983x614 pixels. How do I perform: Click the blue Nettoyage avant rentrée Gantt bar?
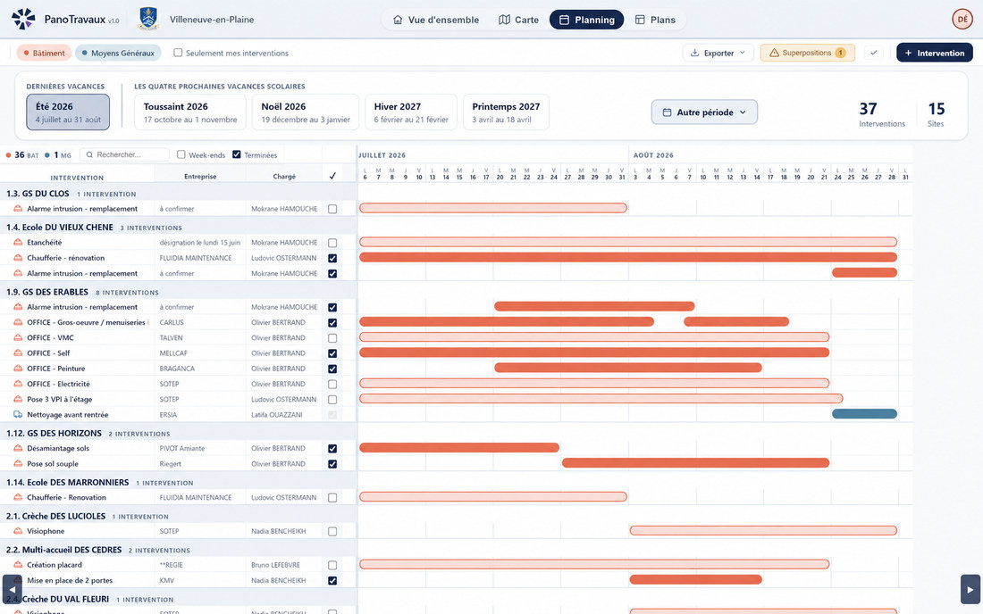pos(864,414)
